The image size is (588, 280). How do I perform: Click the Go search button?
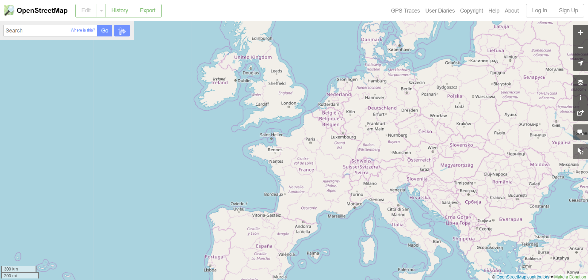[105, 31]
